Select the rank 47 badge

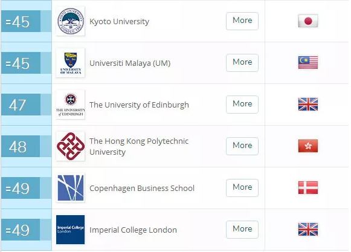tap(21, 105)
